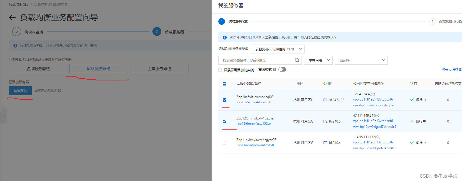Check the iZbp11avkmykwwinzgyzv0Z server checkbox
This screenshot has width=462, height=181.
(x=224, y=143)
